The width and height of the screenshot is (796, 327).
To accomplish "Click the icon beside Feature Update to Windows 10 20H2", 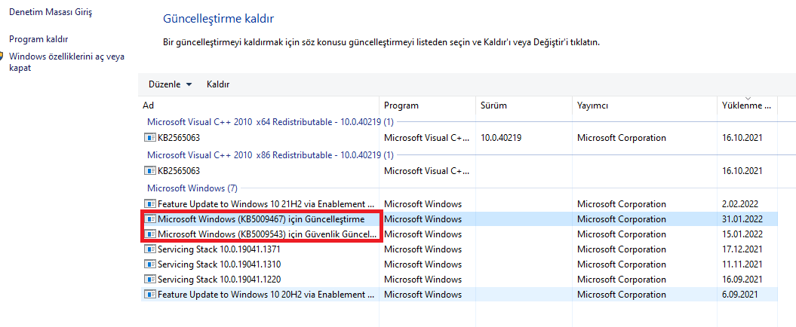I will [x=149, y=294].
